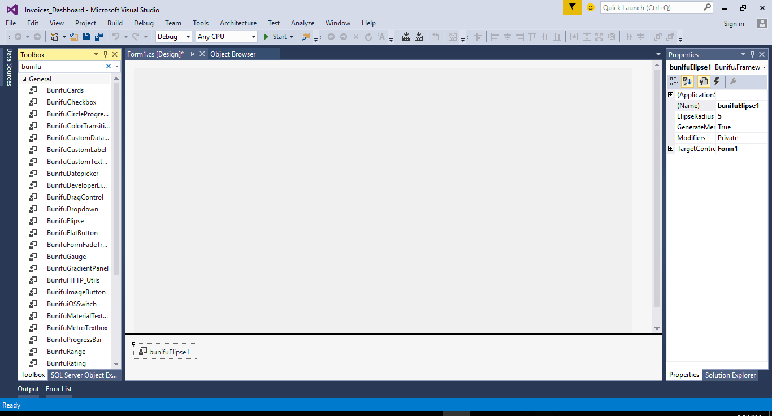Screen dimensions: 772x416
Task: Click the Open File folder icon
Action: (x=73, y=37)
